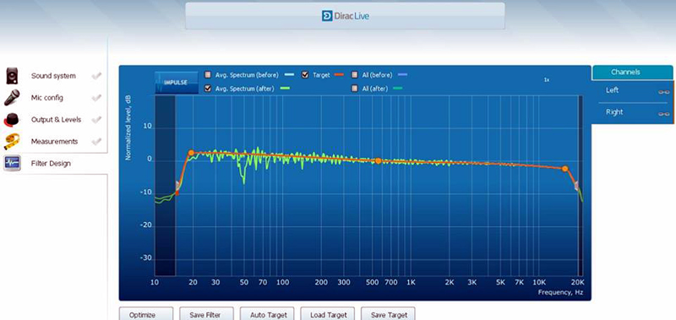The image size is (676, 320).
Task: Enable the All (before) checkbox
Action: tap(355, 74)
